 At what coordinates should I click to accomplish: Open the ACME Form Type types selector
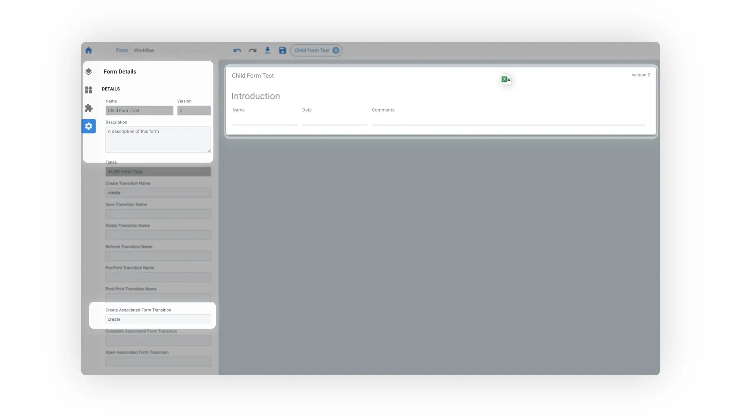158,171
